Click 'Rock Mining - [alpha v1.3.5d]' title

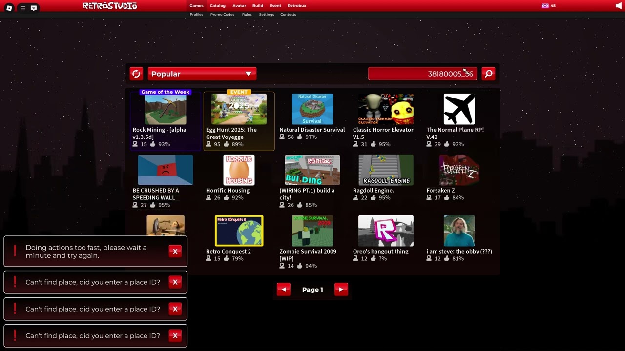[159, 133]
